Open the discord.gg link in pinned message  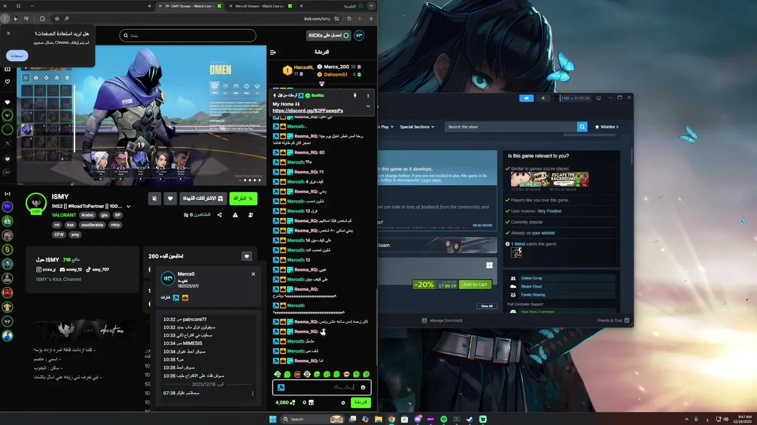point(308,110)
